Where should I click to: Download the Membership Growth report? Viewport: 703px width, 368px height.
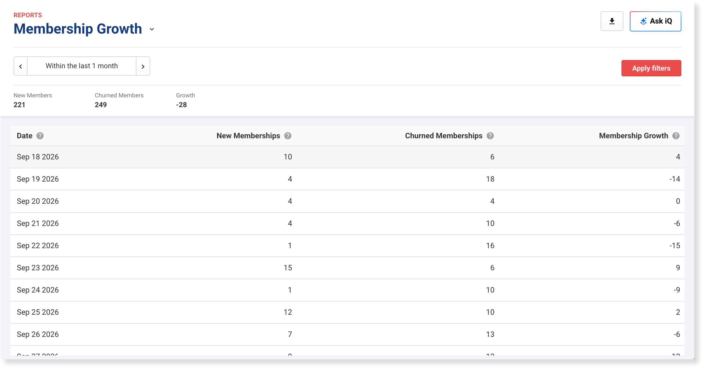(x=611, y=21)
